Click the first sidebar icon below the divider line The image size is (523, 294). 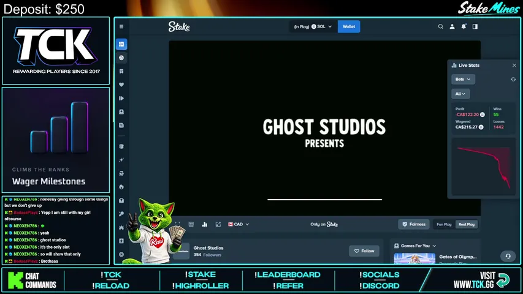121,146
